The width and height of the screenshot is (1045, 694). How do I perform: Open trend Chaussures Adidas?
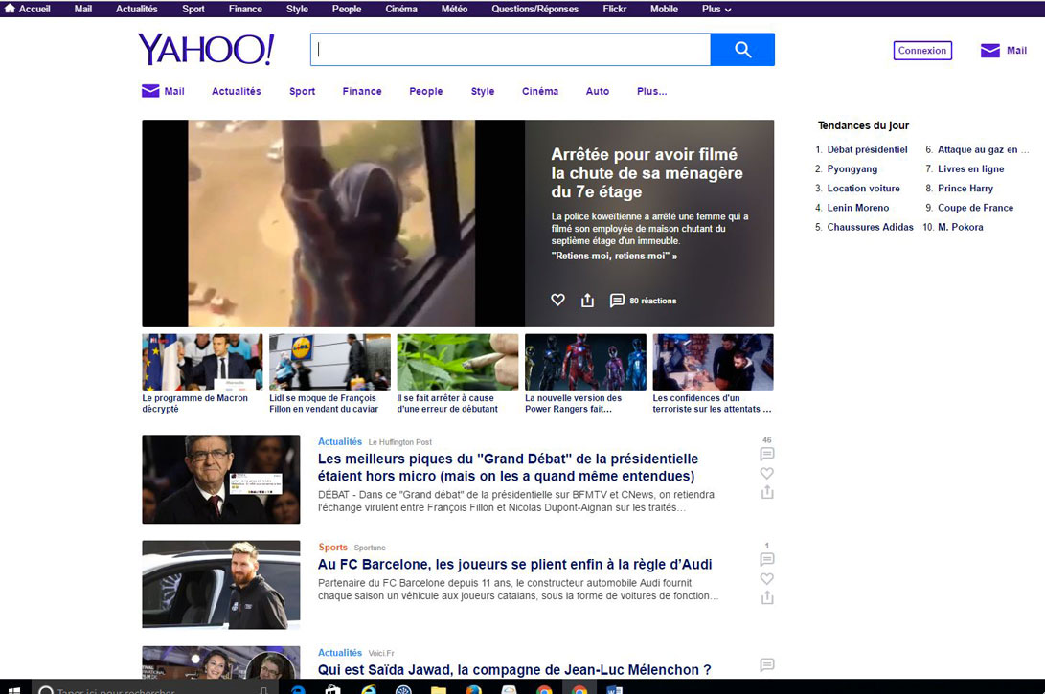(871, 227)
